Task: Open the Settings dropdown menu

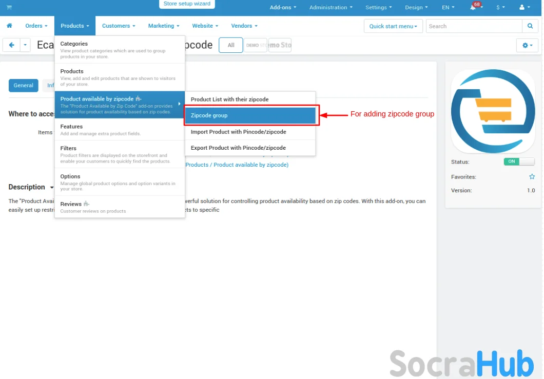Action: [x=379, y=7]
